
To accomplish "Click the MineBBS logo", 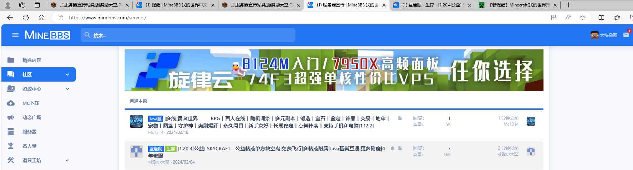I will tap(47, 35).
